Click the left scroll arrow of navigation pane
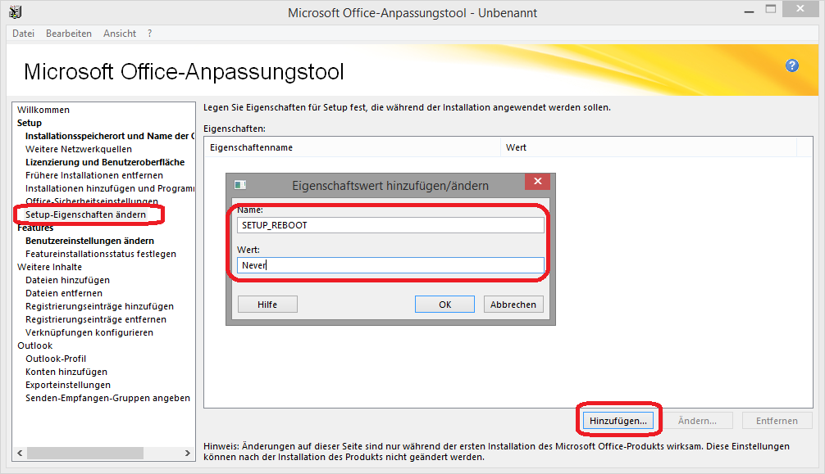 pos(20,453)
